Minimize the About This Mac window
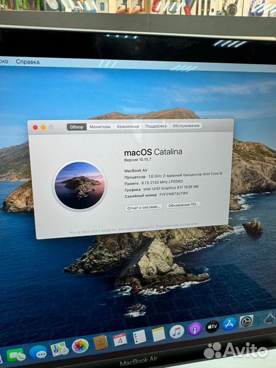This screenshot has width=276, height=368. click(x=44, y=127)
